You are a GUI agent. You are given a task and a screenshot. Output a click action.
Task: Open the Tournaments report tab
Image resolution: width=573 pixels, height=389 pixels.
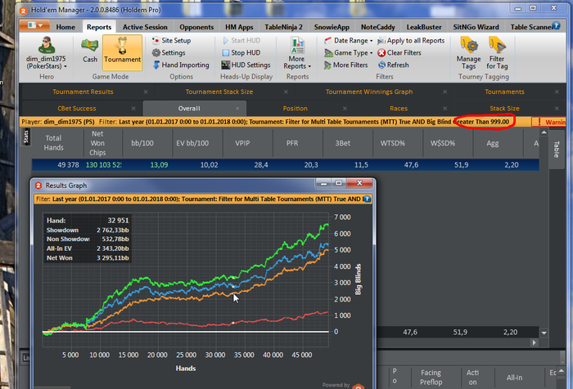(504, 92)
